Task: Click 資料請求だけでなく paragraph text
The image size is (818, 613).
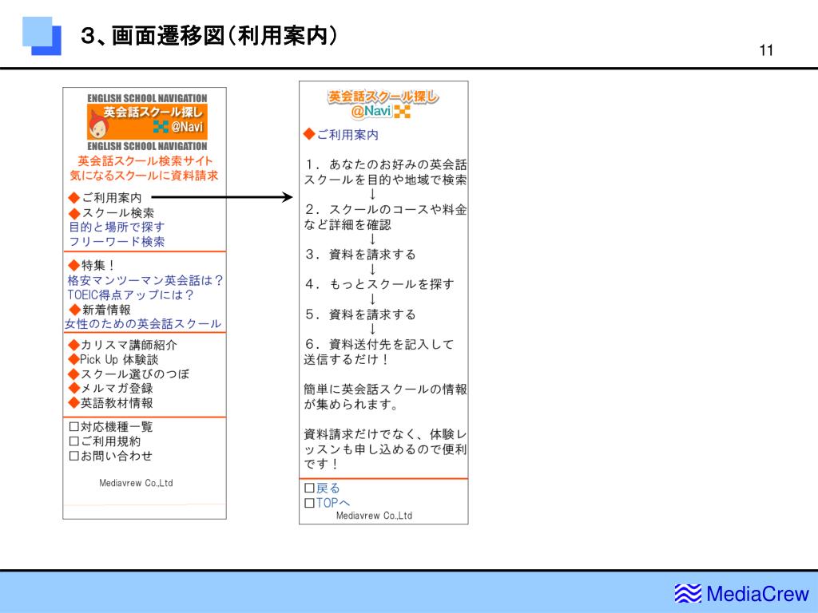Action: [x=386, y=449]
